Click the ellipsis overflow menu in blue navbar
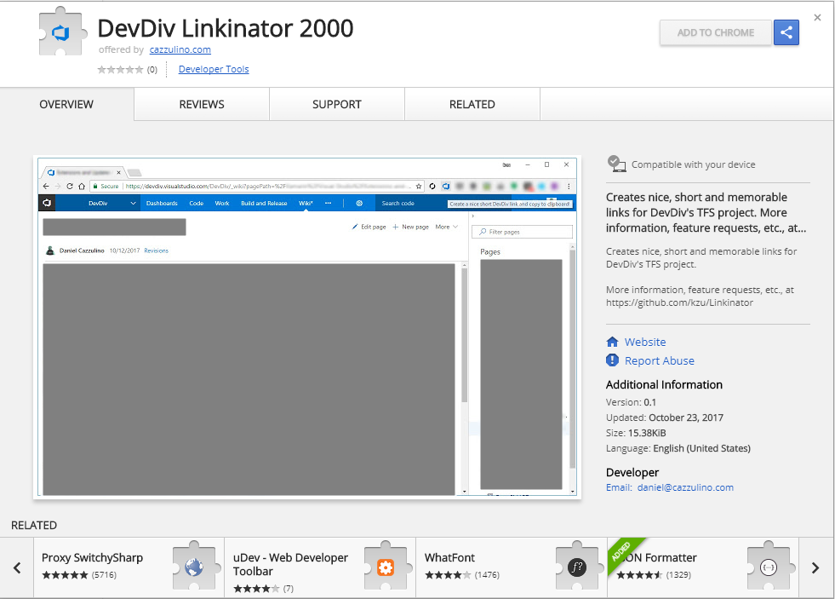The width and height of the screenshot is (835, 599). [x=328, y=204]
